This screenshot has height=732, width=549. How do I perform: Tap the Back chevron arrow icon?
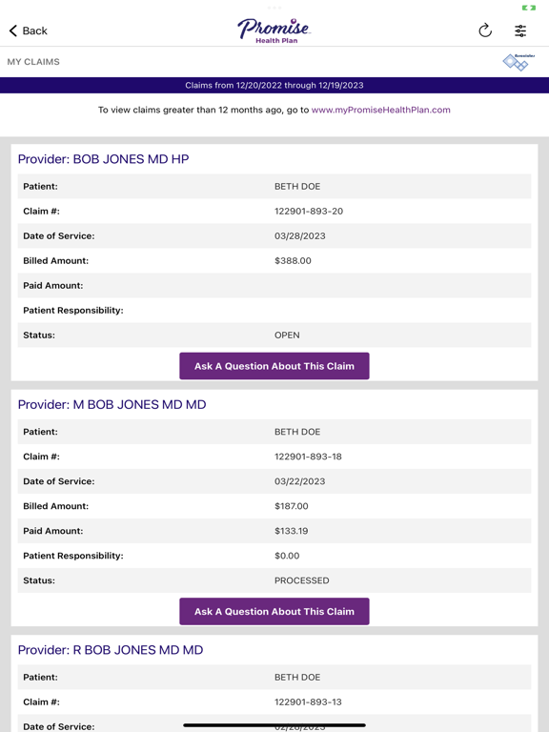point(13,30)
